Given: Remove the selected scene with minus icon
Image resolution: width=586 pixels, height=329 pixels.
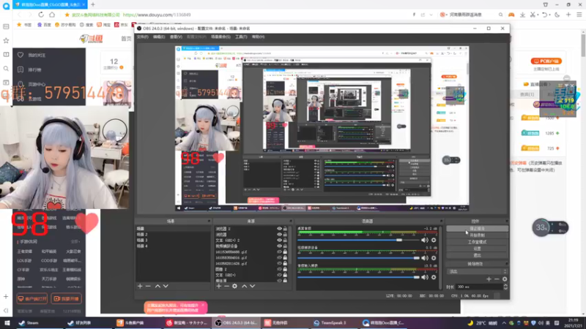Looking at the screenshot, I should [148, 286].
